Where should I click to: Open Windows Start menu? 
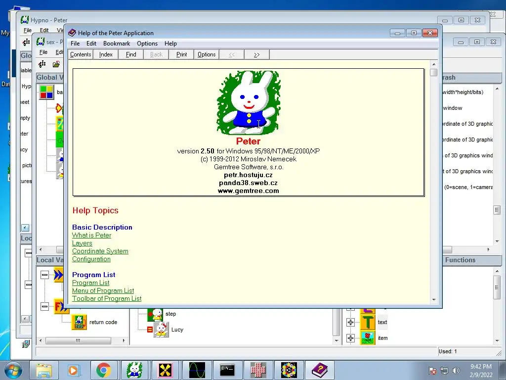tap(13, 370)
